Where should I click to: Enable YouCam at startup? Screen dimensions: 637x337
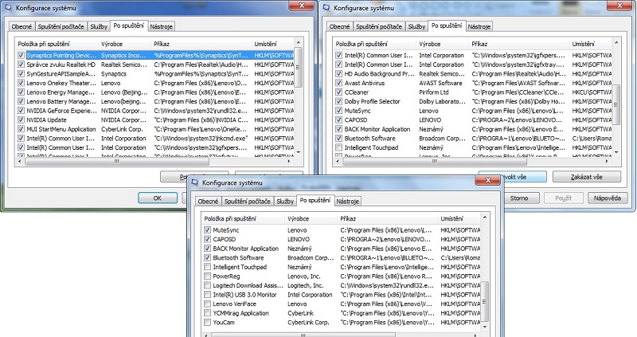click(207, 323)
